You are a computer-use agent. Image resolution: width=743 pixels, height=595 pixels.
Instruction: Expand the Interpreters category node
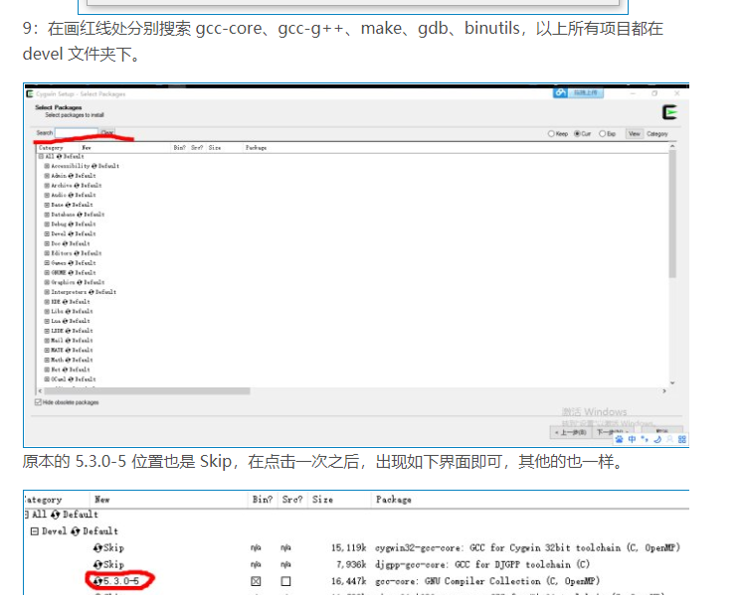[x=47, y=292]
